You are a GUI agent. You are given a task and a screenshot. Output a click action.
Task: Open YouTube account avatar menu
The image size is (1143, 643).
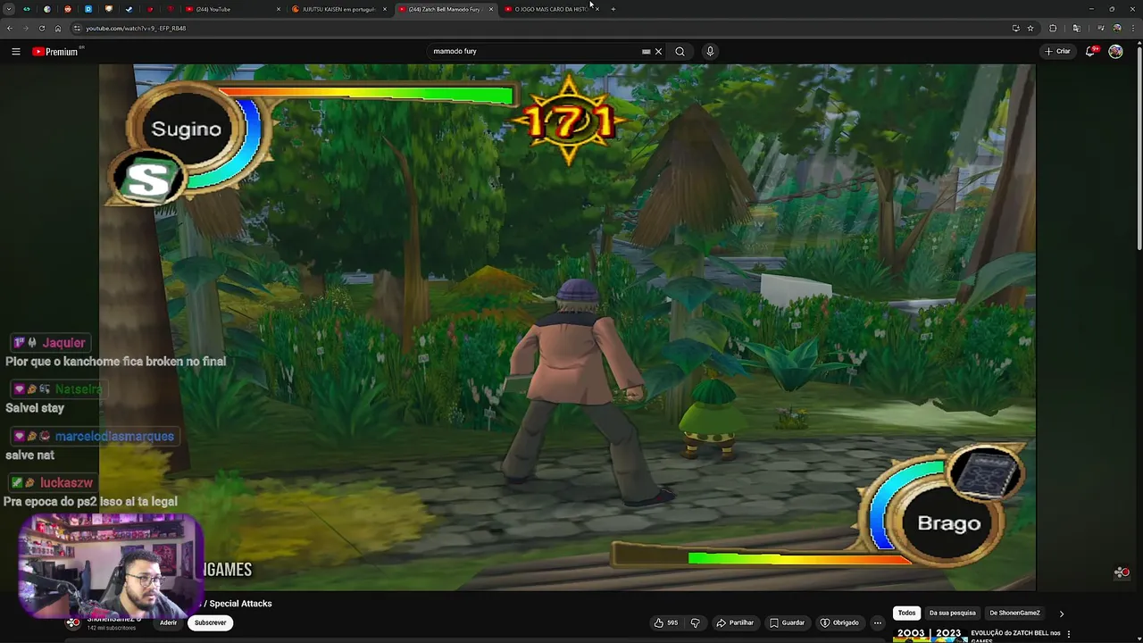(1115, 51)
